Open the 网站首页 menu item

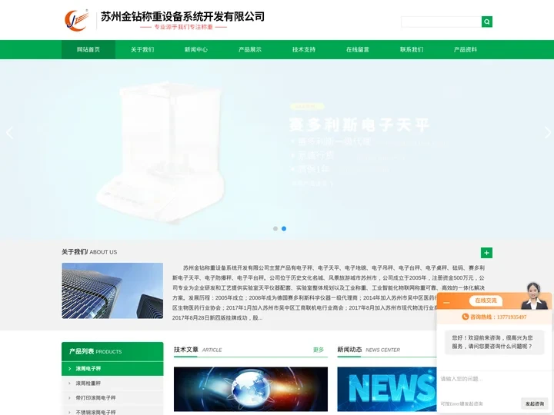[88, 49]
